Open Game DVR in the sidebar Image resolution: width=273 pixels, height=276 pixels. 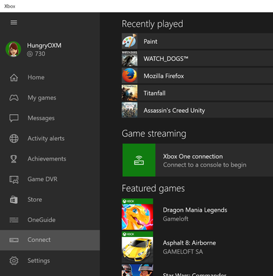pyautogui.click(x=50, y=179)
